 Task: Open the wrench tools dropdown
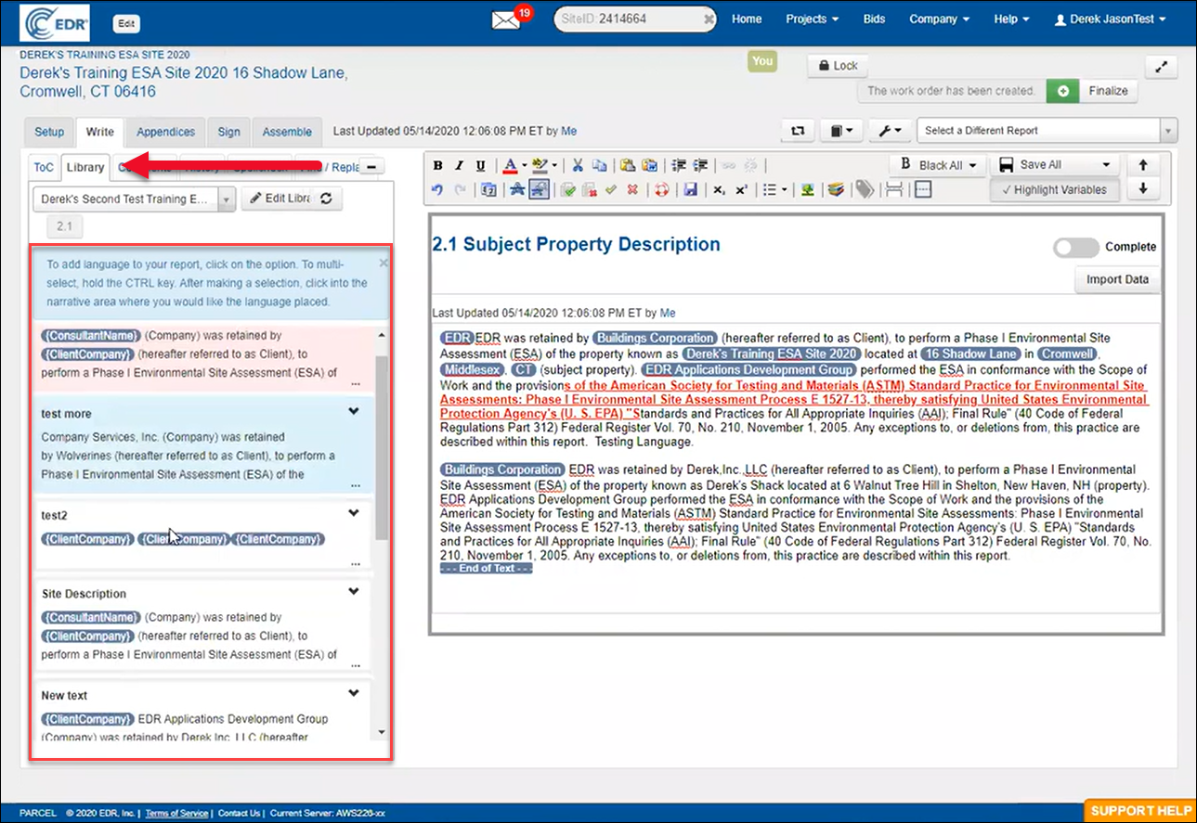(891, 131)
